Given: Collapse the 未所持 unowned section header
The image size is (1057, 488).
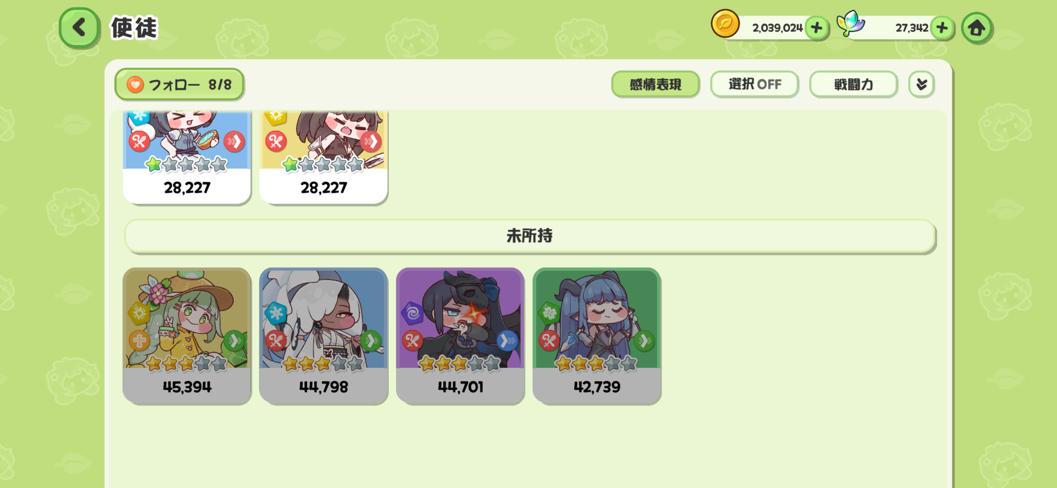Looking at the screenshot, I should pos(529,236).
